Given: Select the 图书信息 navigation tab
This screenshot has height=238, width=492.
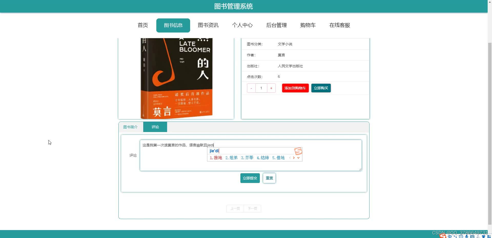Looking at the screenshot, I should pyautogui.click(x=173, y=25).
